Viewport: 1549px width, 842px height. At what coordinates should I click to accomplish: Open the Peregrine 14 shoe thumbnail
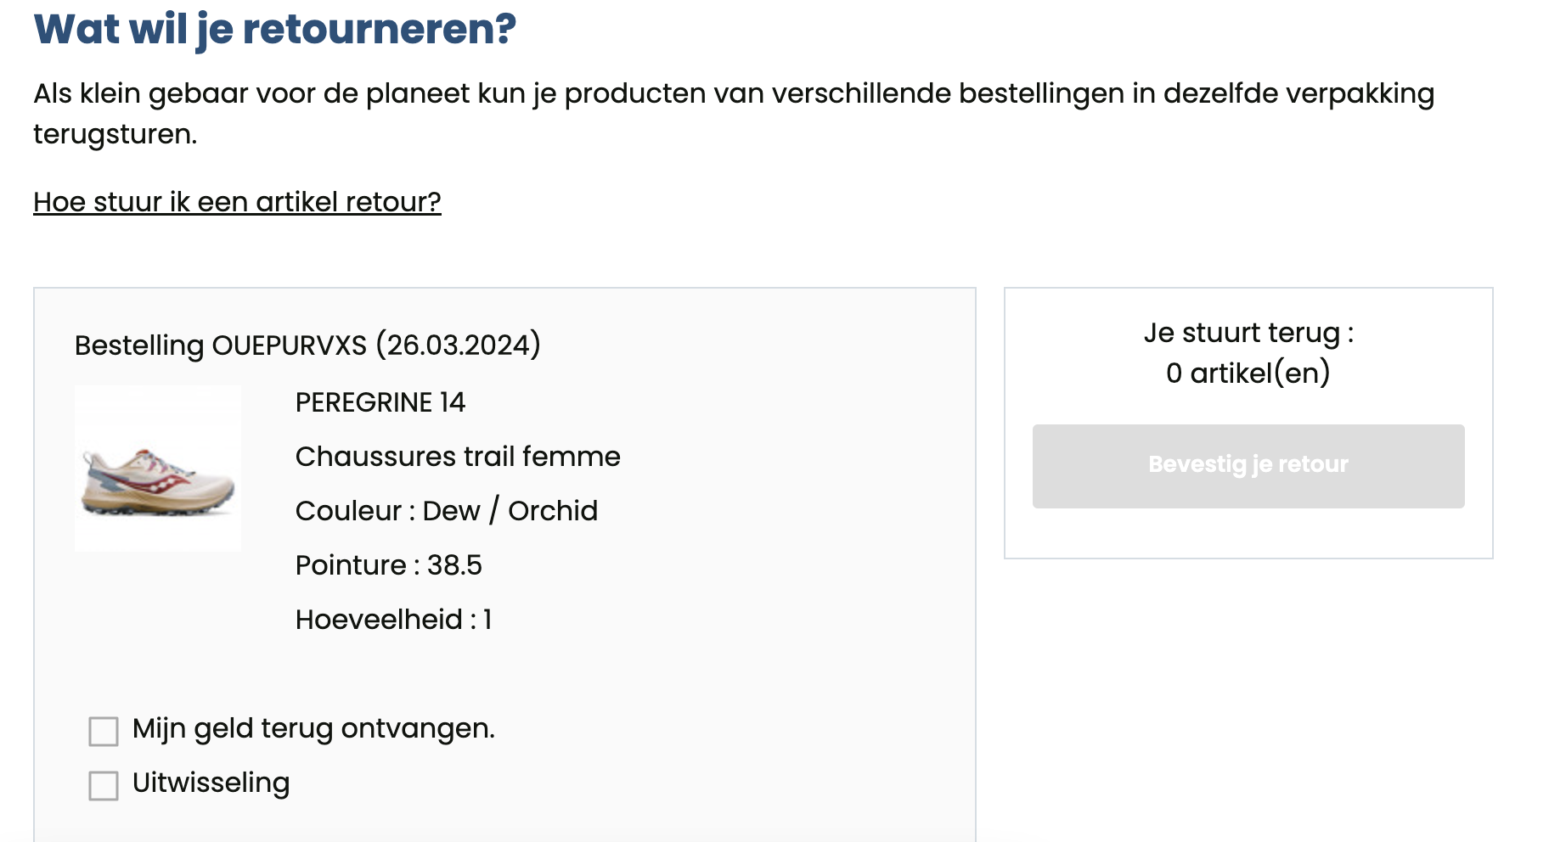pos(158,469)
